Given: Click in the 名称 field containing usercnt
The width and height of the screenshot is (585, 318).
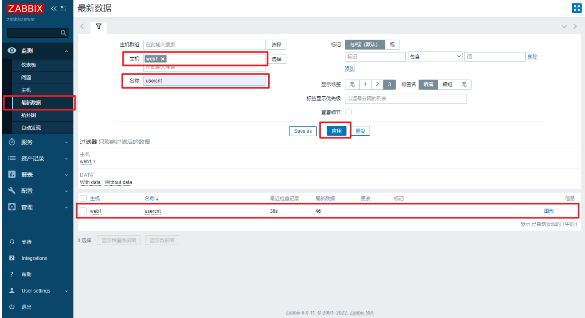Looking at the screenshot, I should [204, 81].
